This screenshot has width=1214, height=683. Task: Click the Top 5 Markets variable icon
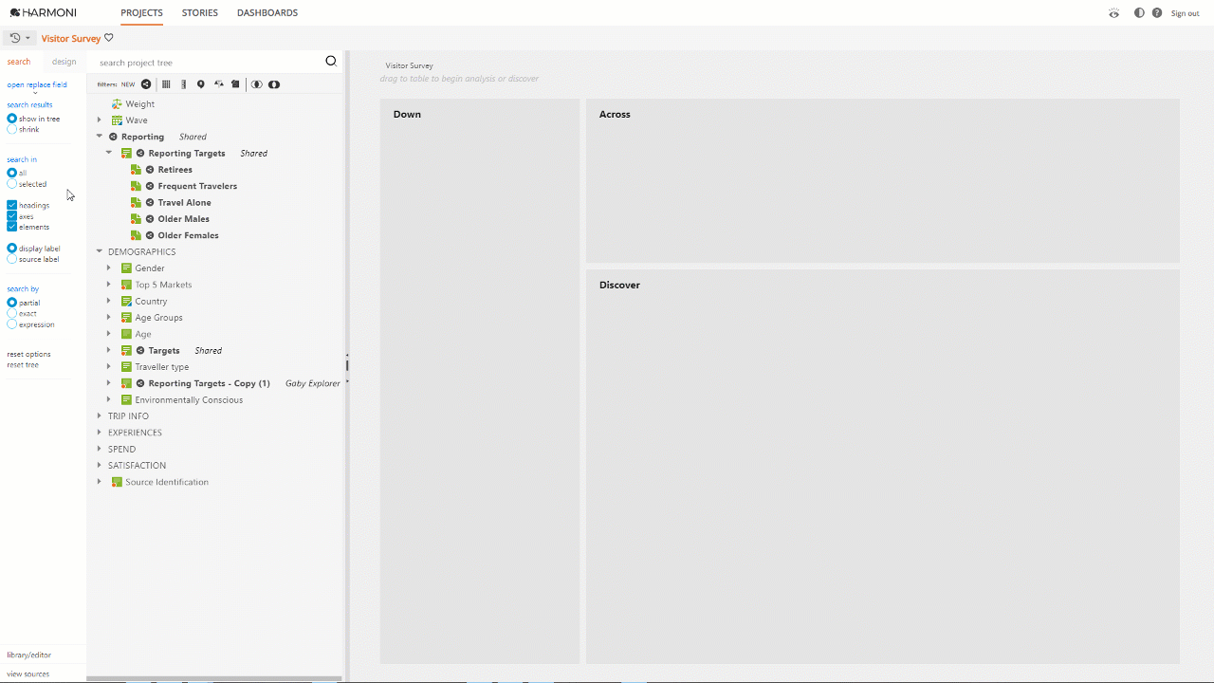click(x=126, y=285)
